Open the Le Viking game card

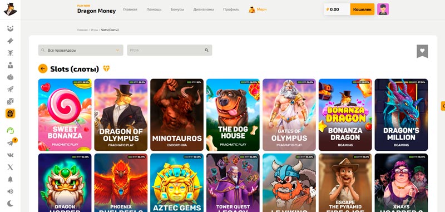tap(289, 183)
